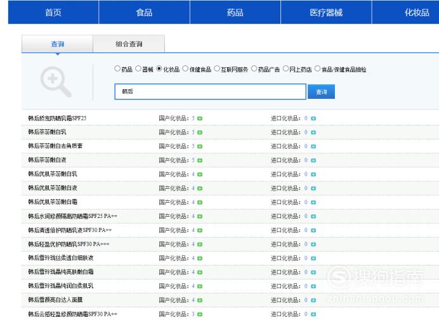Image resolution: width=439 pixels, height=320 pixels.
Task: Click product name 韩后清透倍护防晒乳液SPF30 PA++
Action: 70,230
